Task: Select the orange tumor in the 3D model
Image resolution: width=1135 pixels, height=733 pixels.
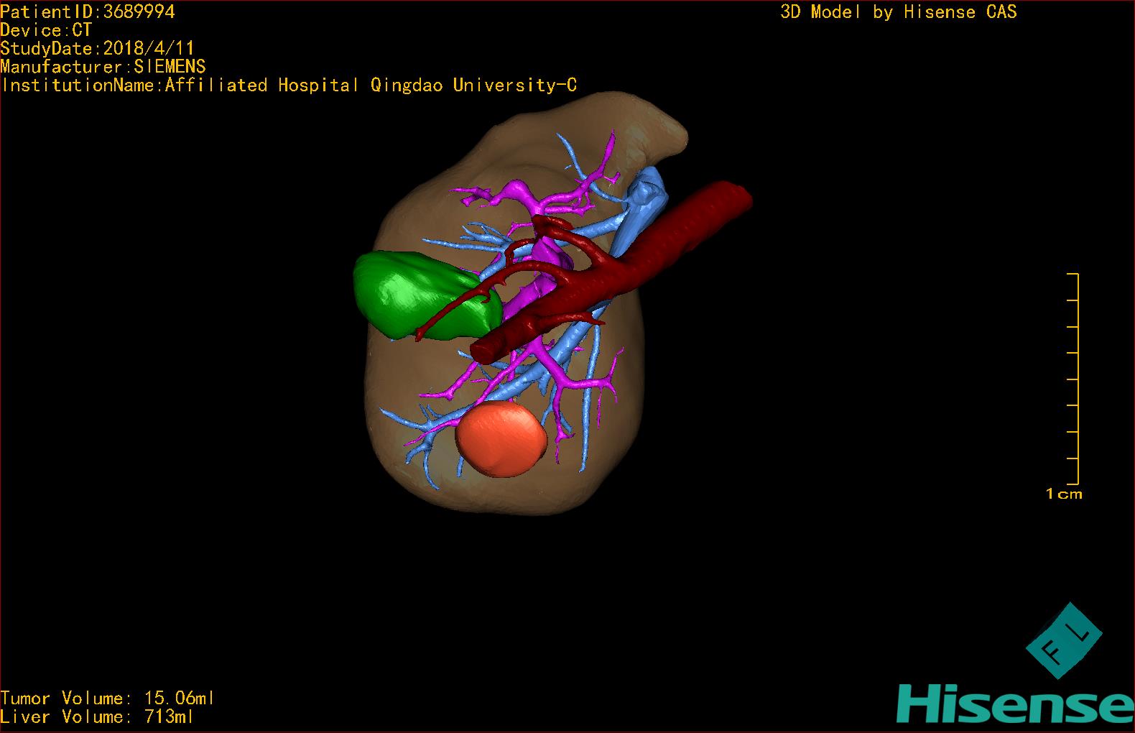Action: coord(501,440)
